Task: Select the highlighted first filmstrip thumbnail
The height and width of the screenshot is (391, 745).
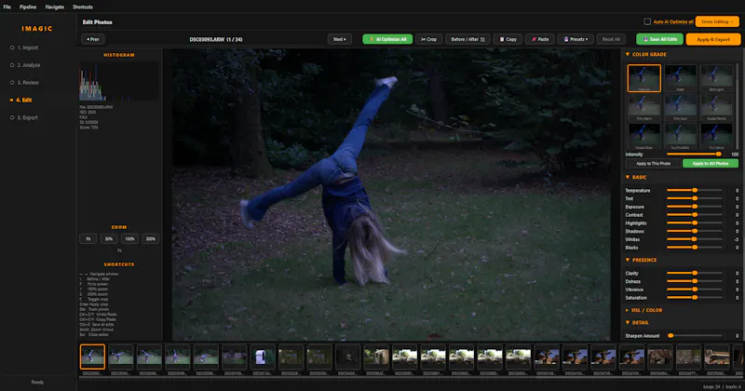Action: (x=92, y=357)
